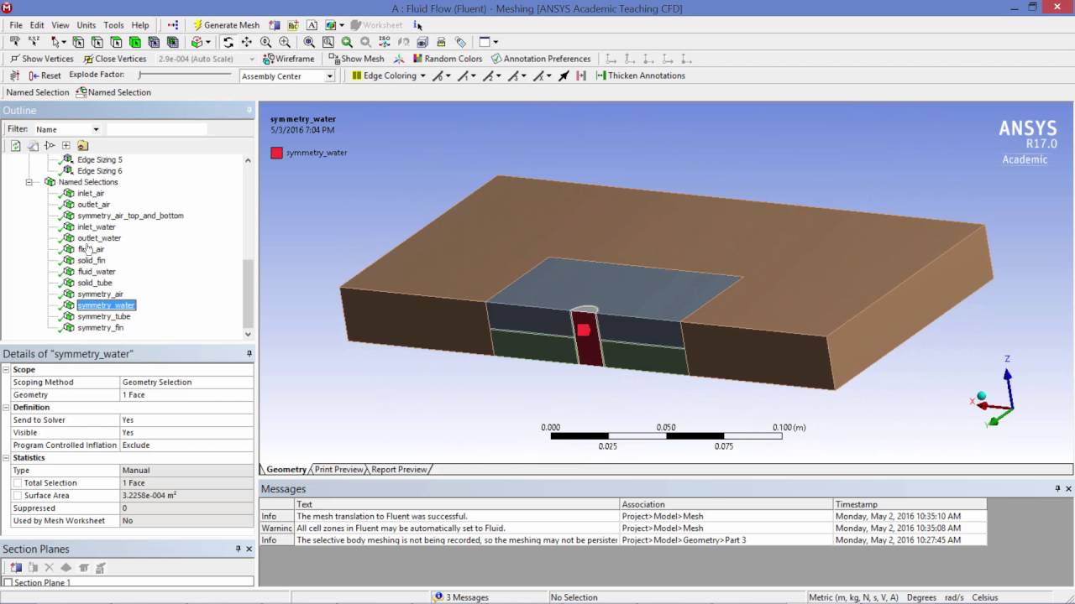1075x604 pixels.
Task: Select Edge Sizing 6 in tree
Action: [x=99, y=171]
